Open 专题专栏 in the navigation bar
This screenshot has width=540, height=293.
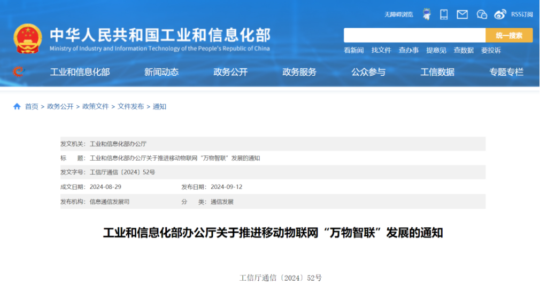coord(506,72)
